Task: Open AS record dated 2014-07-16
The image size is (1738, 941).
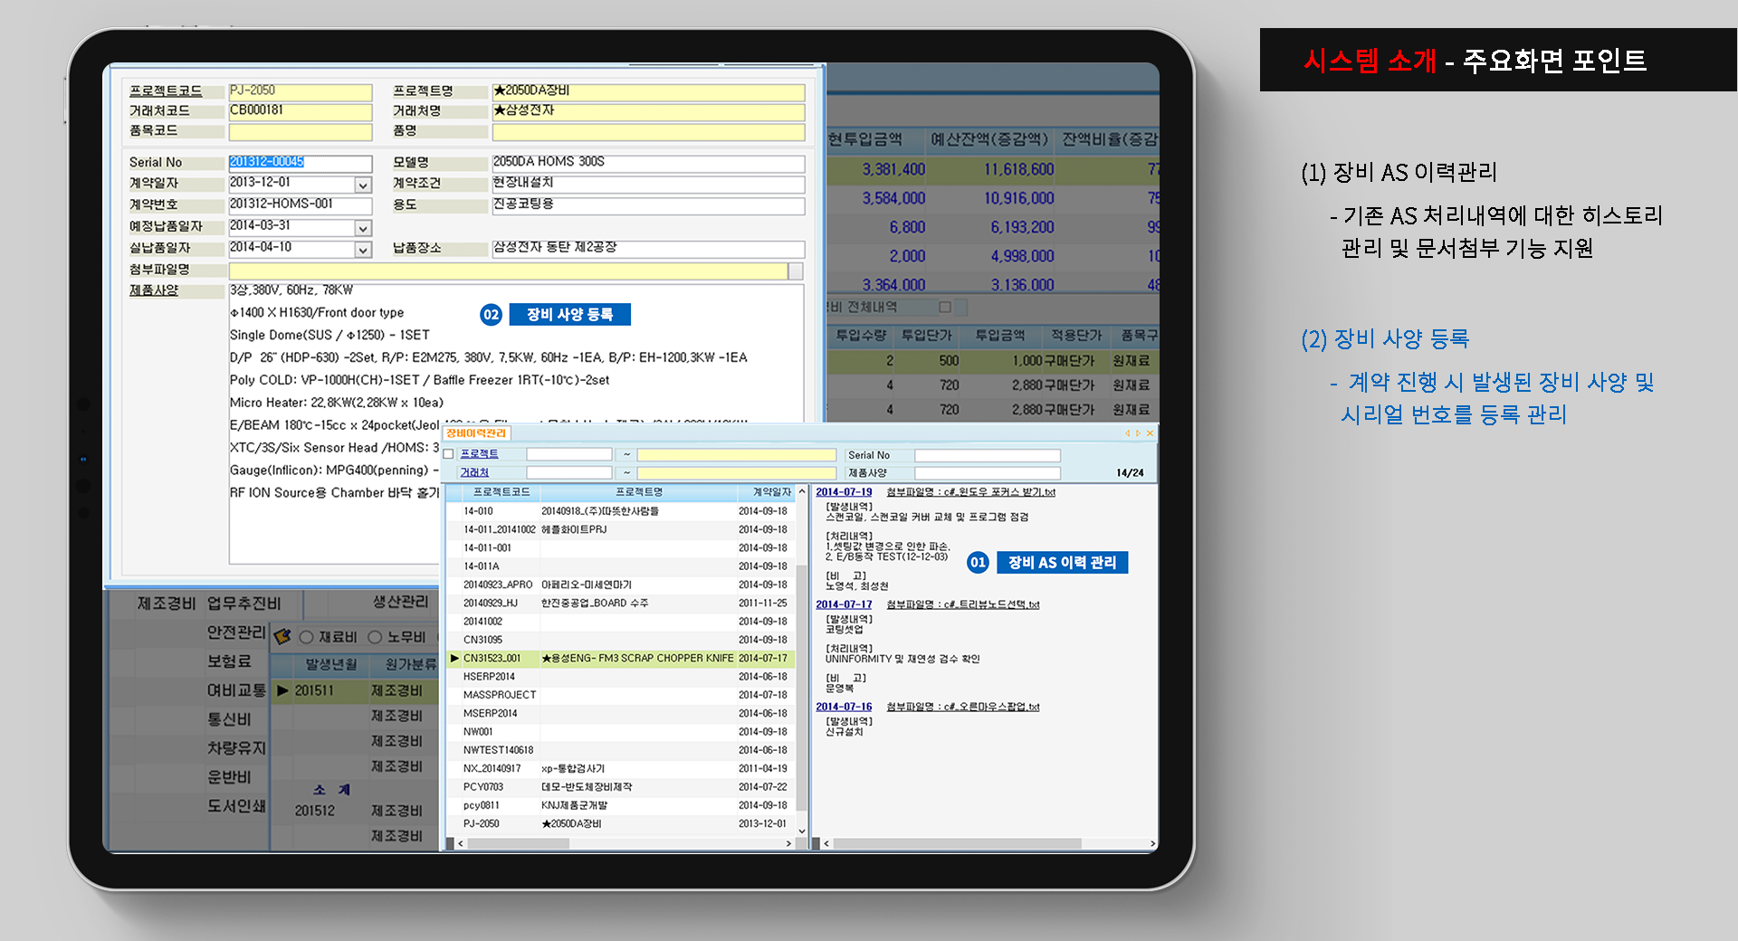Action: pos(844,707)
